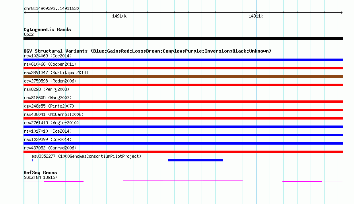
Task: Click the left arrow of the ruler
Action: click(25, 13)
